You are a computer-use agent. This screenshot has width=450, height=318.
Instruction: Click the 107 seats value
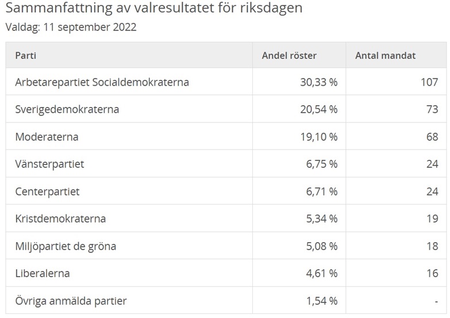[x=429, y=82]
